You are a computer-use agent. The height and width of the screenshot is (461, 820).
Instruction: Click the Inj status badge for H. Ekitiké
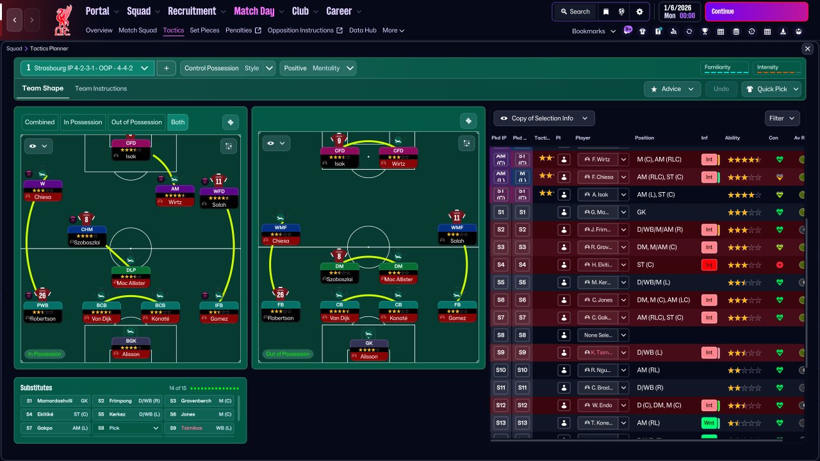point(709,265)
